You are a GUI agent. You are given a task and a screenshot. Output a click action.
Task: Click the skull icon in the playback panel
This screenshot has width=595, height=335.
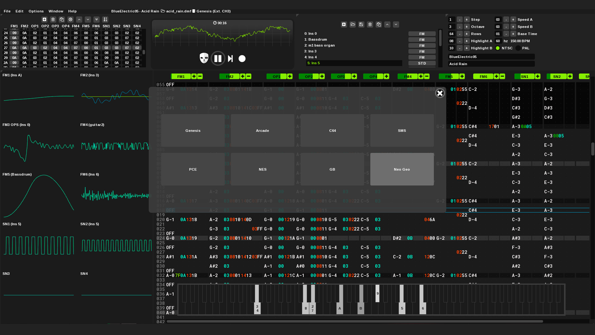tap(204, 58)
